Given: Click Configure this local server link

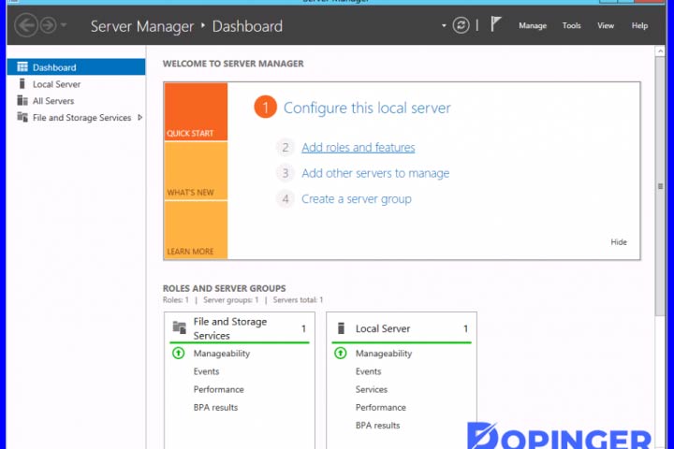Looking at the screenshot, I should pyautogui.click(x=367, y=108).
